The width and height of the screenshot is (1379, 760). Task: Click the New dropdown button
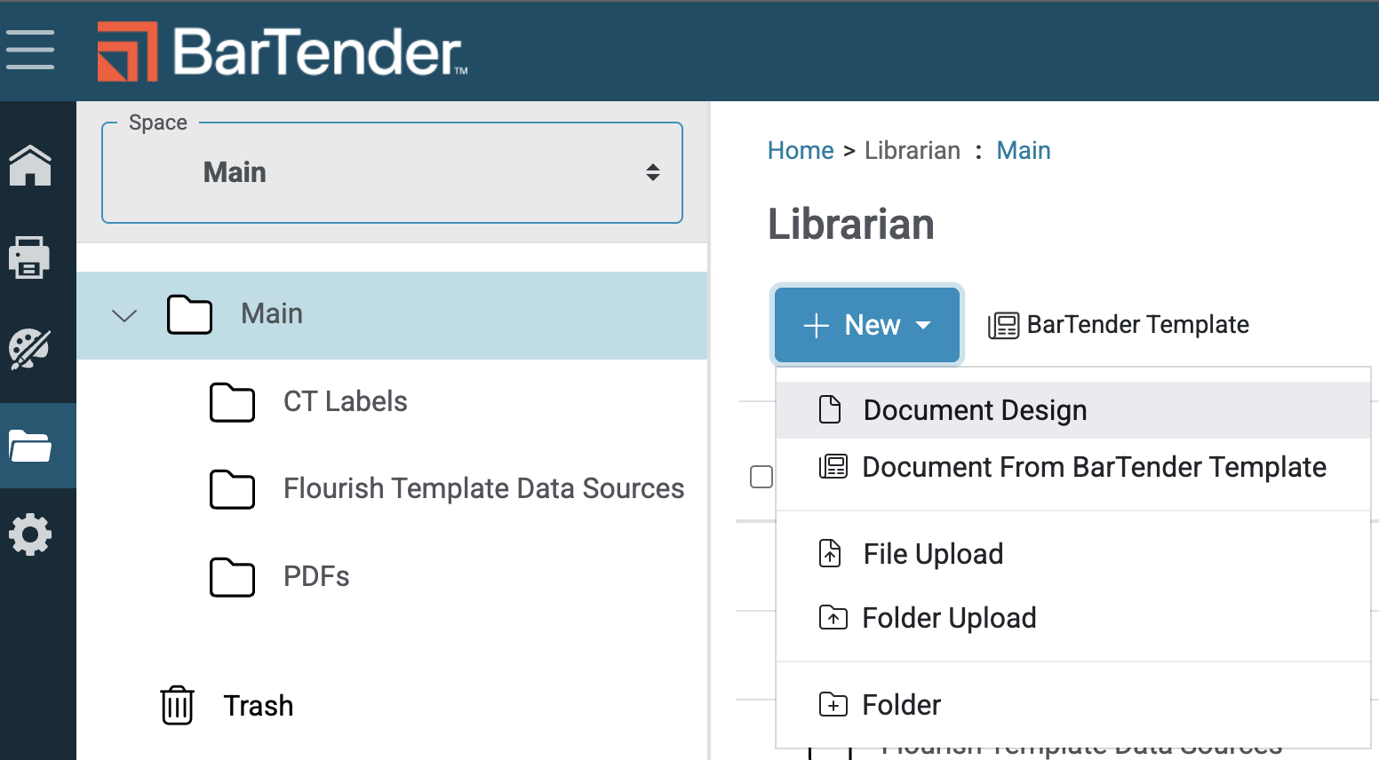pos(867,325)
